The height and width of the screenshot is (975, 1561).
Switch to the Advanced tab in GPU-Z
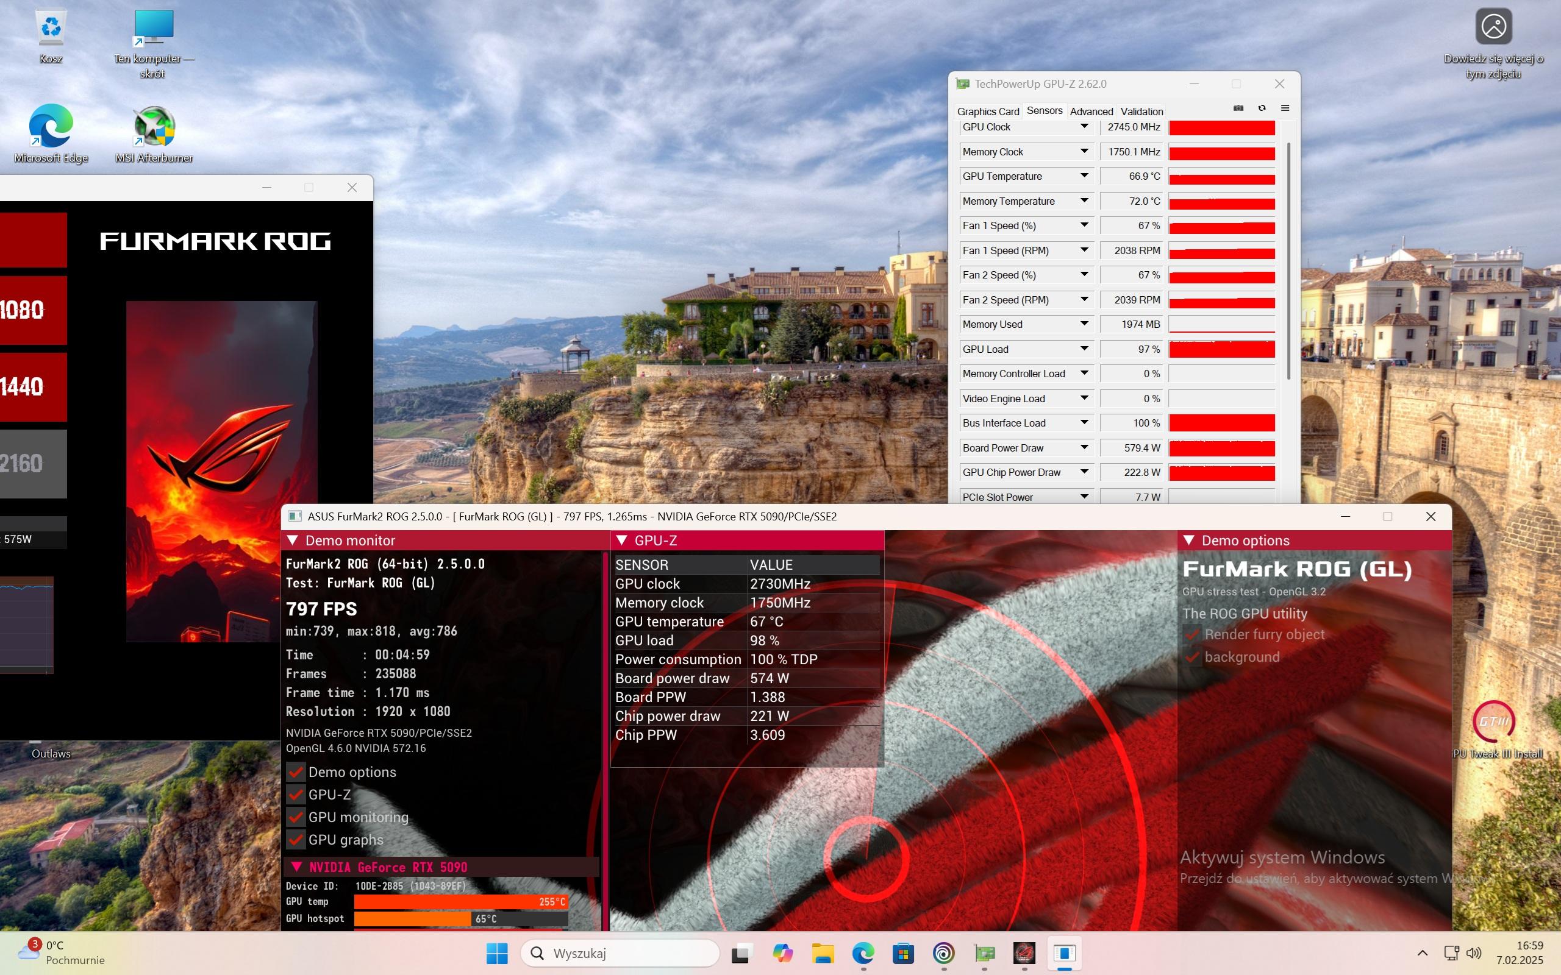(1091, 112)
